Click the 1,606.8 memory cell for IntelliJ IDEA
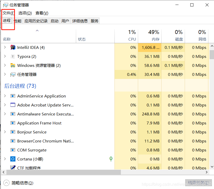 (x=150, y=47)
